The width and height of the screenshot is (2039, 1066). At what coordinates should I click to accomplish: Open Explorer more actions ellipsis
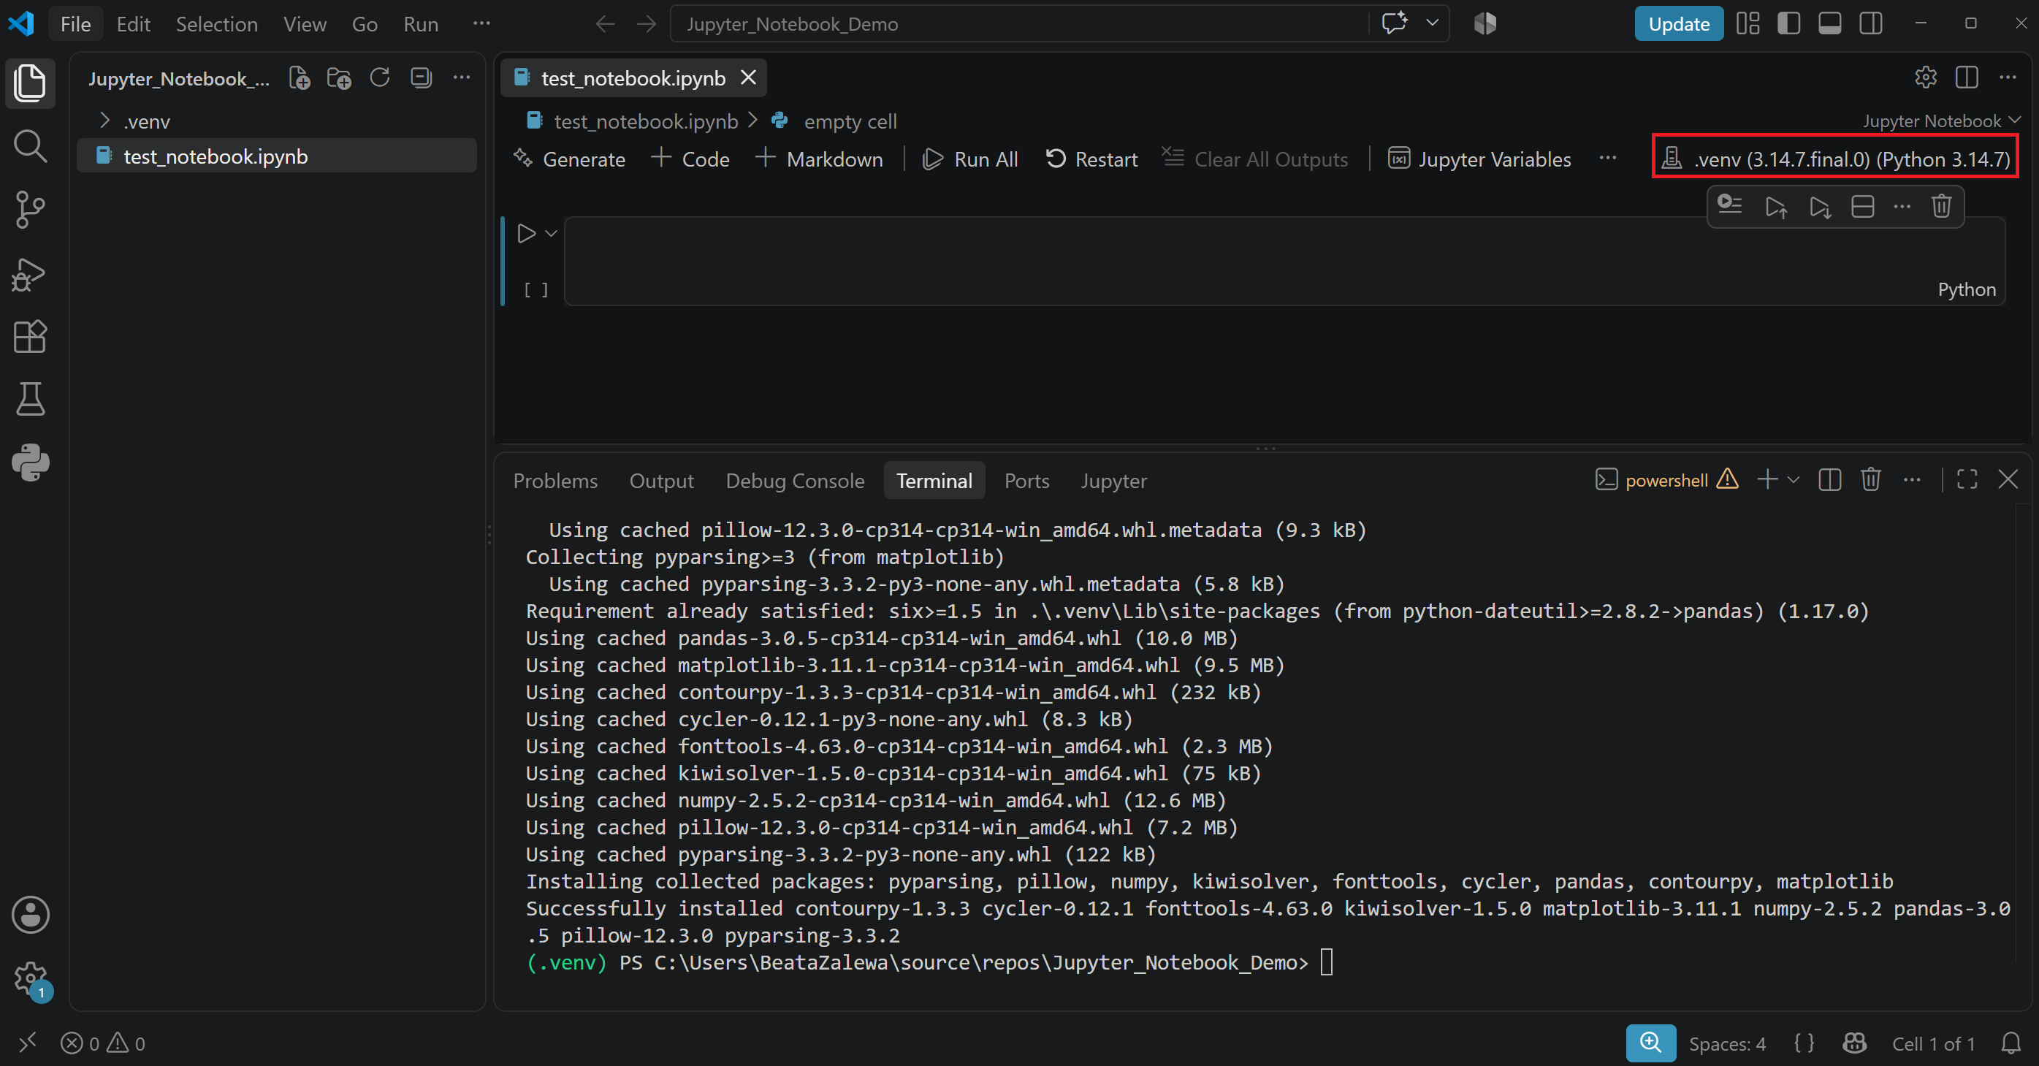point(462,77)
